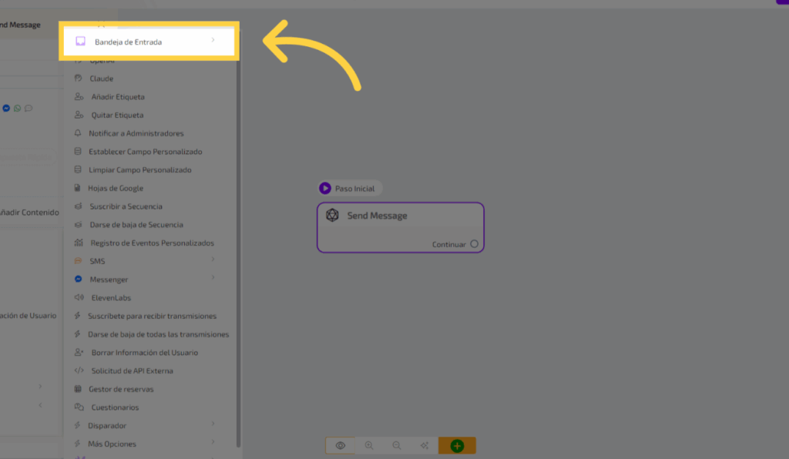Select Gestor de reservas from the list
The image size is (789, 459).
coord(121,389)
